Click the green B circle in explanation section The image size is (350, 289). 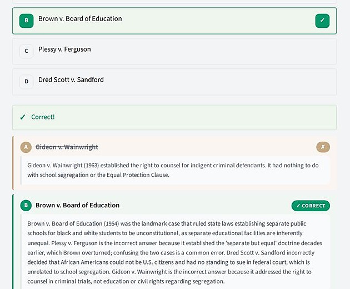[x=26, y=205]
